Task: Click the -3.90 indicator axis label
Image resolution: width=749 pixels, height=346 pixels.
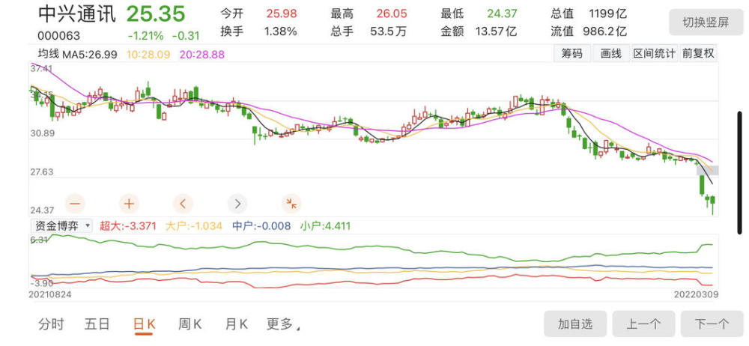Action: 41,283
